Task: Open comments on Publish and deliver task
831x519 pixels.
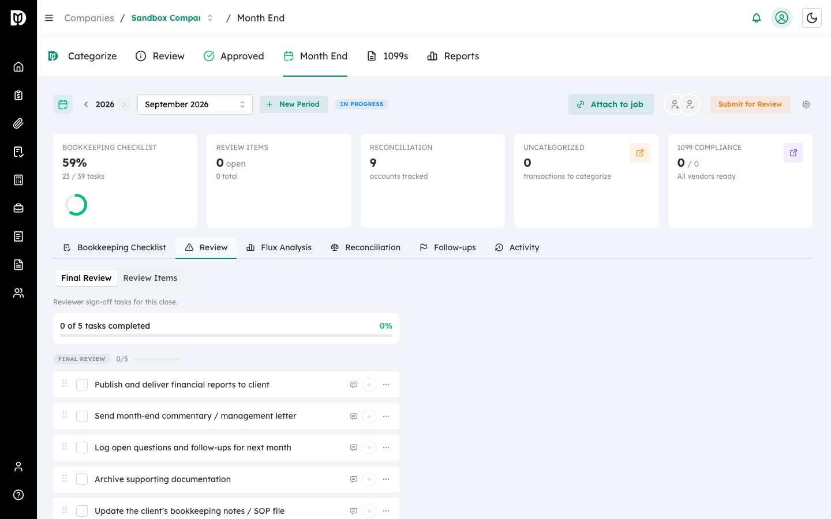Action: pyautogui.click(x=354, y=385)
